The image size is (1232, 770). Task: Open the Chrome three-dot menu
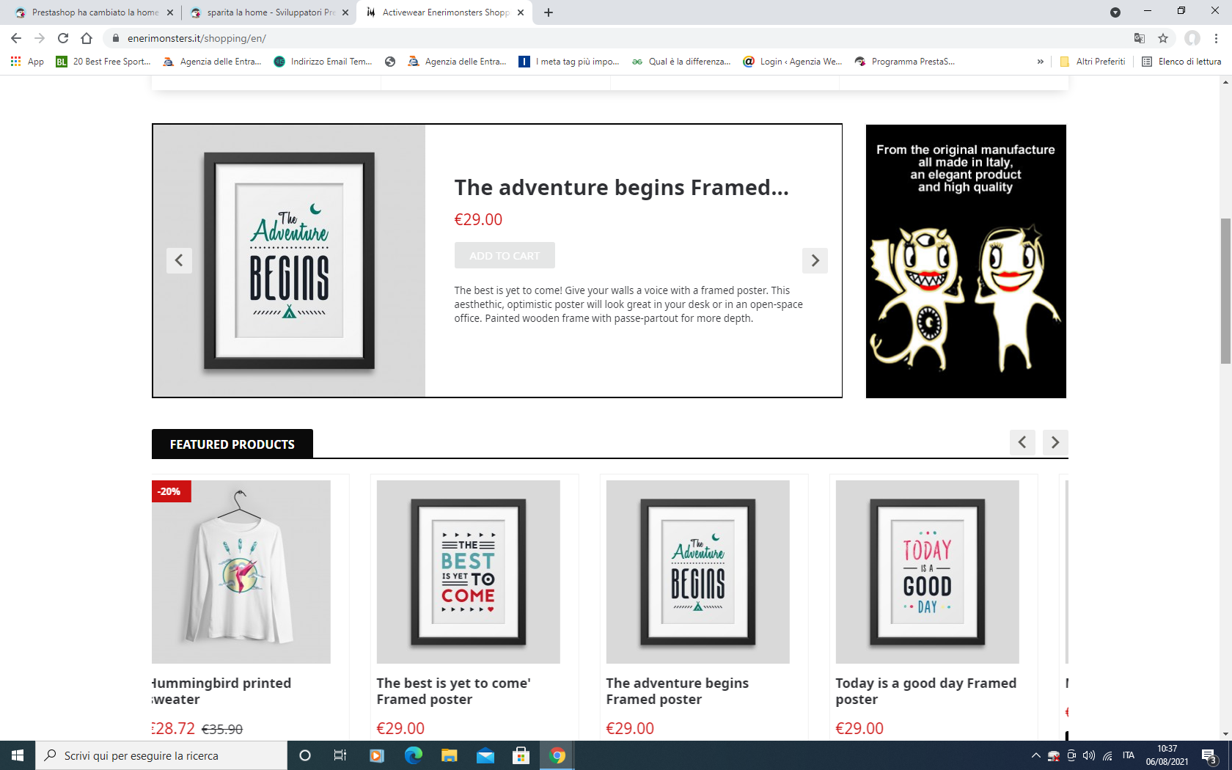tap(1216, 38)
